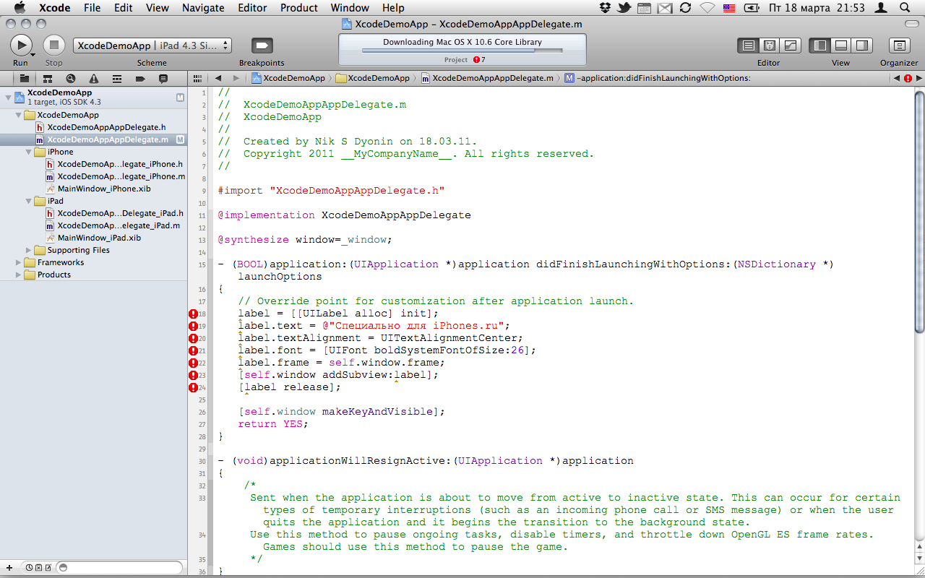Collapse the XcodeDemoApp project root
The width and height of the screenshot is (925, 578).
tap(8, 97)
